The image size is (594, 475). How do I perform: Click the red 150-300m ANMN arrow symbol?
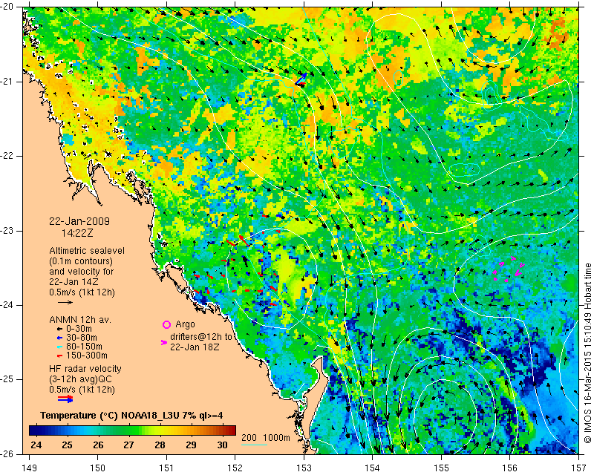coord(59,356)
